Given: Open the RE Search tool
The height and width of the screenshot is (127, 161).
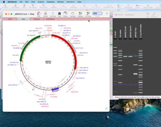Looking at the screenshot, I should pyautogui.click(x=5, y=6).
